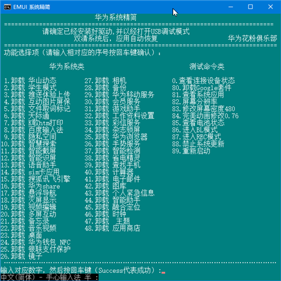This screenshot has height=281, width=281.
Task: Select the line 8.卸载 百度输入法
Action: tap(34, 130)
